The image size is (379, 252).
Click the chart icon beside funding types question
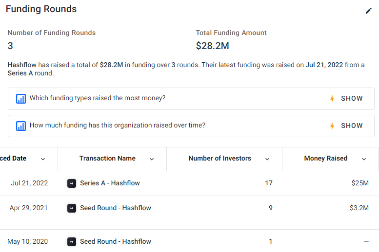(21, 99)
